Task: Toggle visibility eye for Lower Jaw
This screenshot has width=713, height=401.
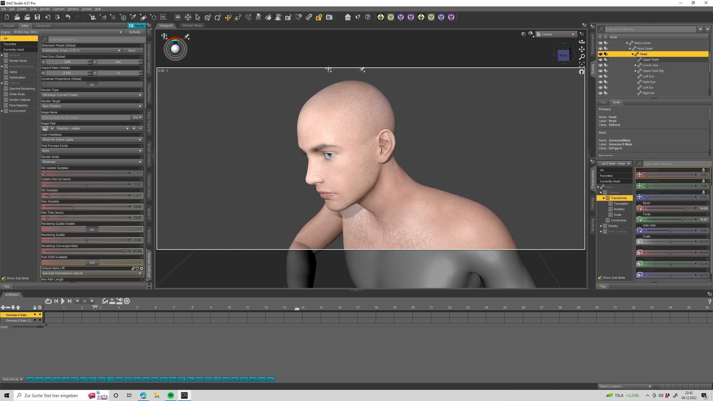Action: click(x=600, y=65)
